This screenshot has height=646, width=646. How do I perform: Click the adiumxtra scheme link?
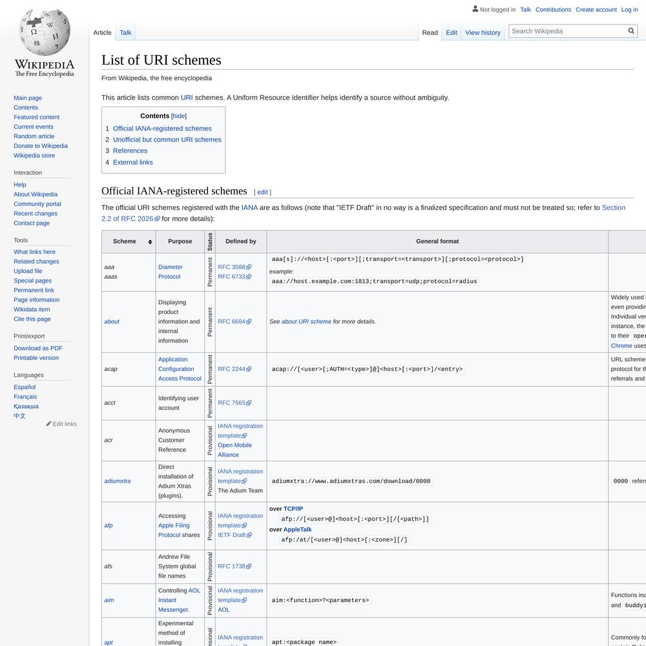(118, 481)
